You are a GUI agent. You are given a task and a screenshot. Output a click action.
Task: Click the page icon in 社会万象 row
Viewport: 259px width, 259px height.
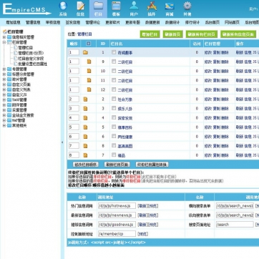coord(85,99)
